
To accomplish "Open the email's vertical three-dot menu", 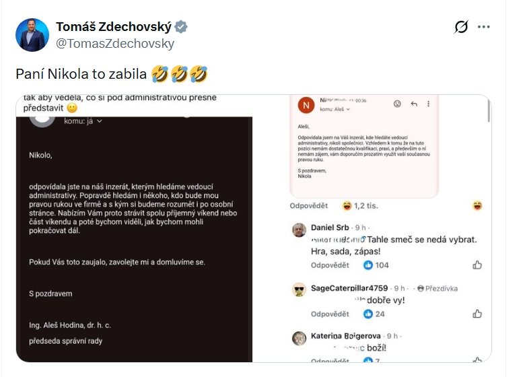I will coord(429,104).
